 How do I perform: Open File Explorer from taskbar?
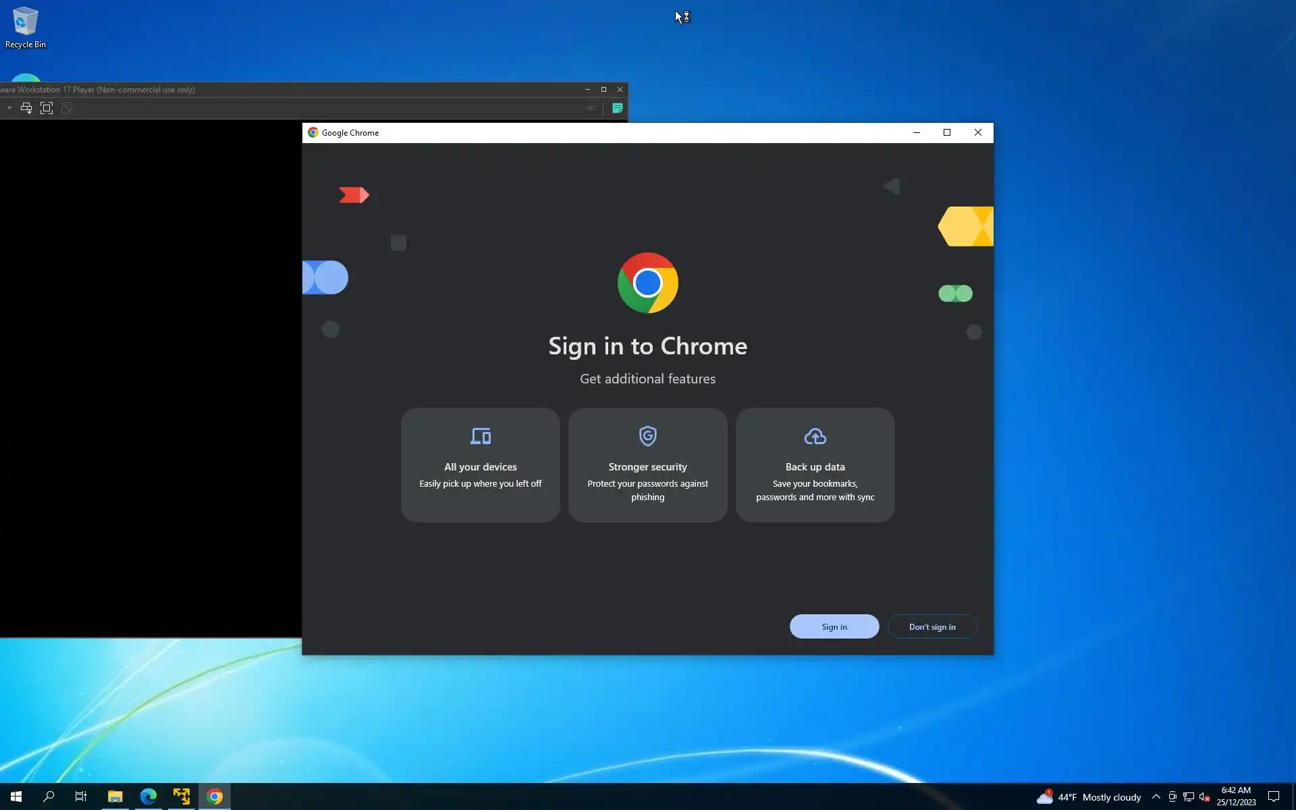(115, 796)
